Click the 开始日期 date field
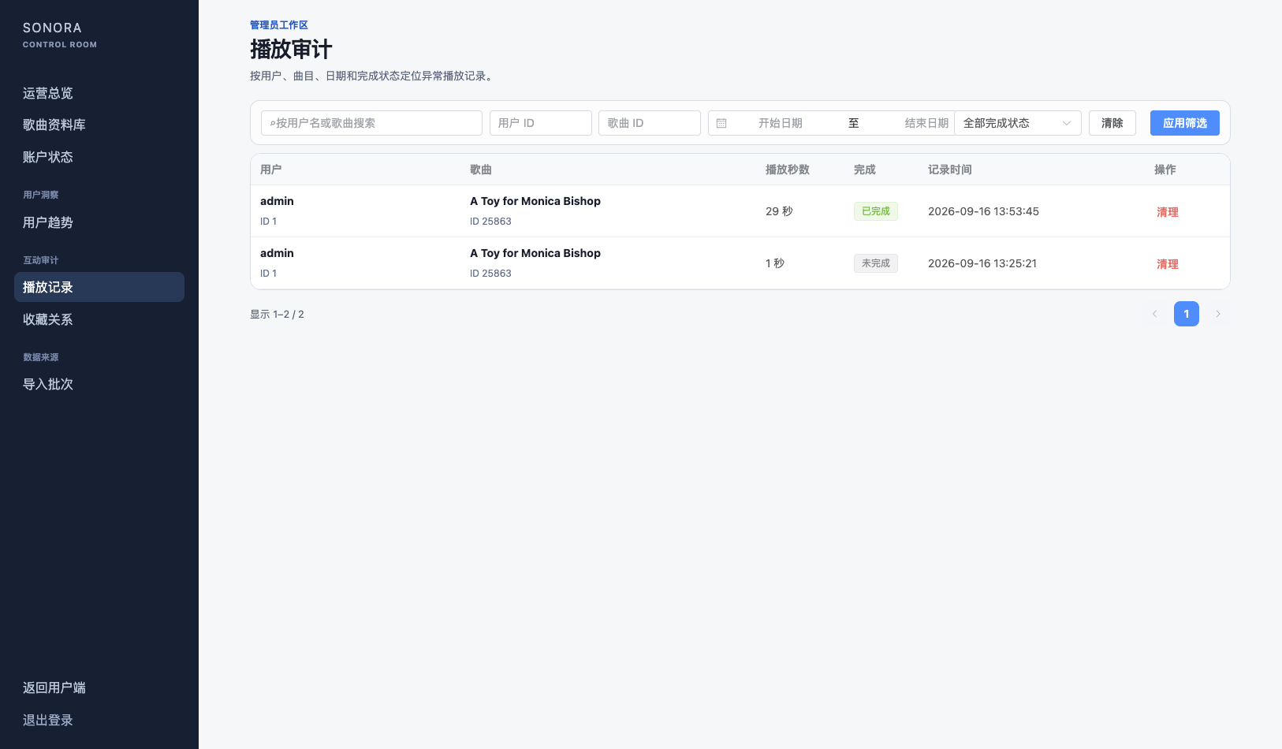Viewport: 1282px width, 749px height. (x=781, y=123)
